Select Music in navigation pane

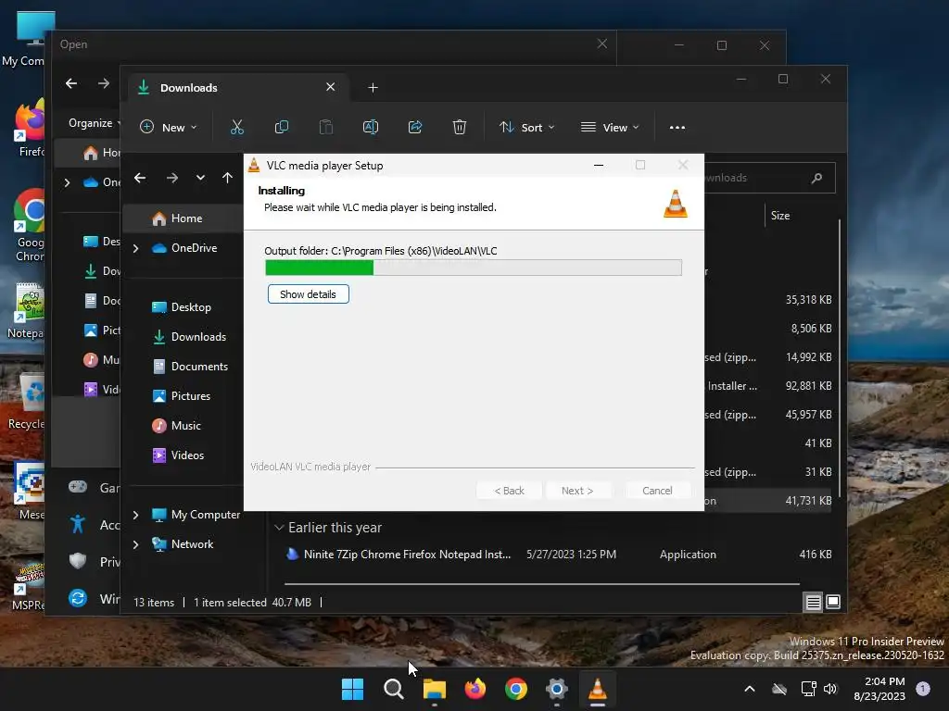coord(183,426)
